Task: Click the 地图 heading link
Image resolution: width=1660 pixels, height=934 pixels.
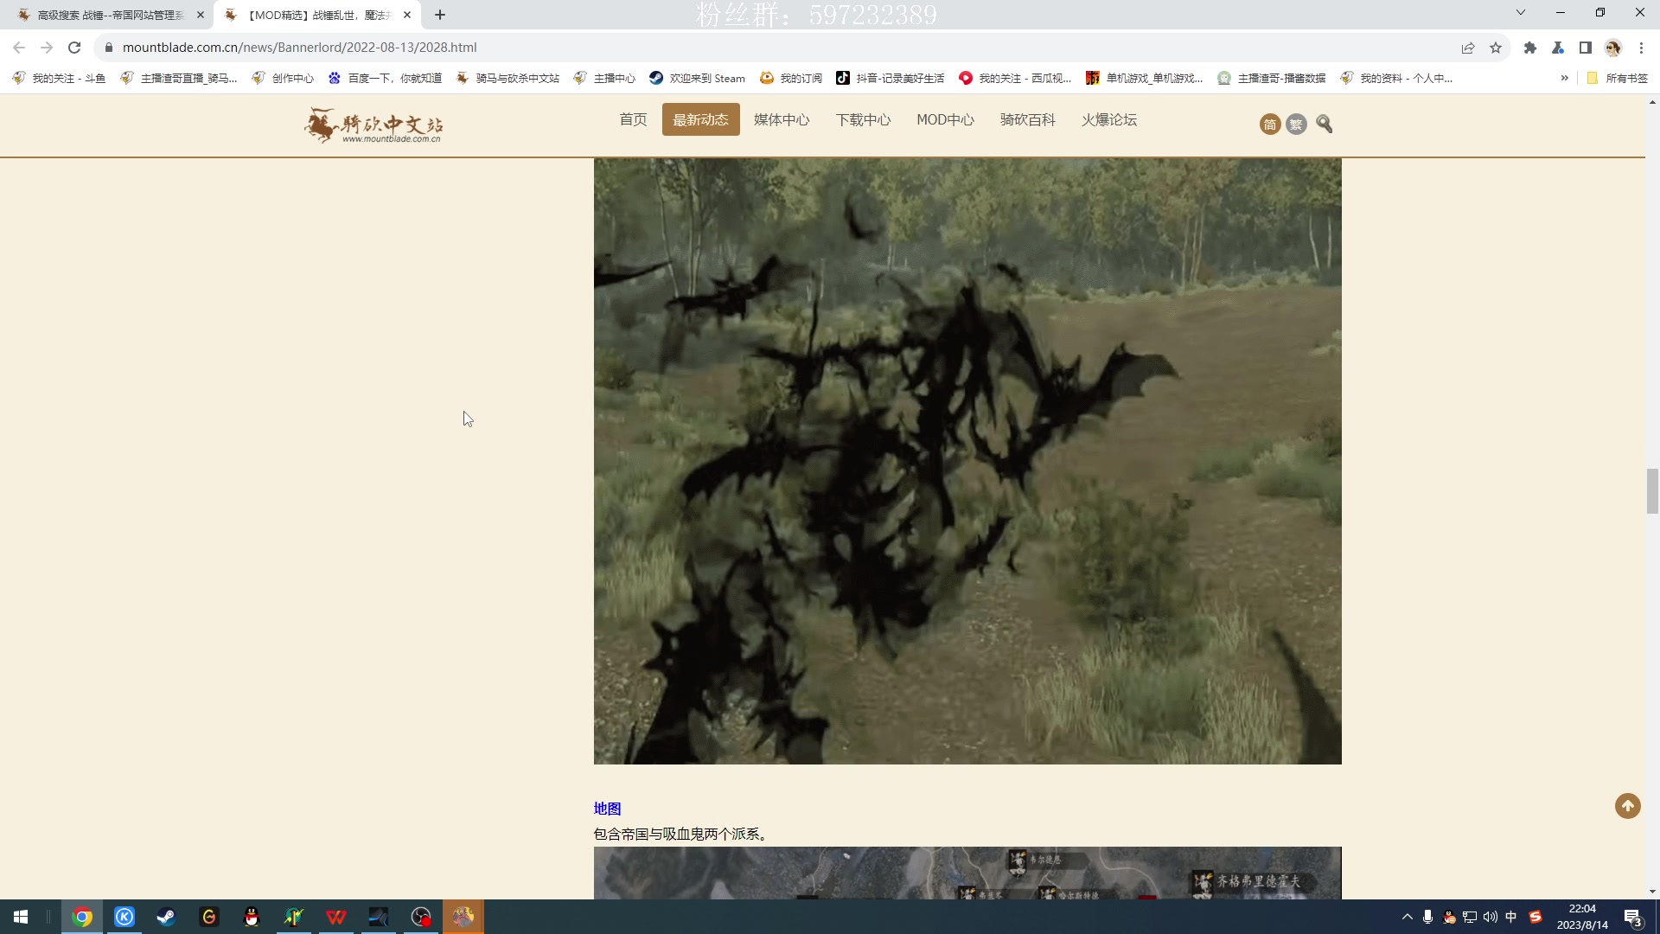Action: pos(607,809)
